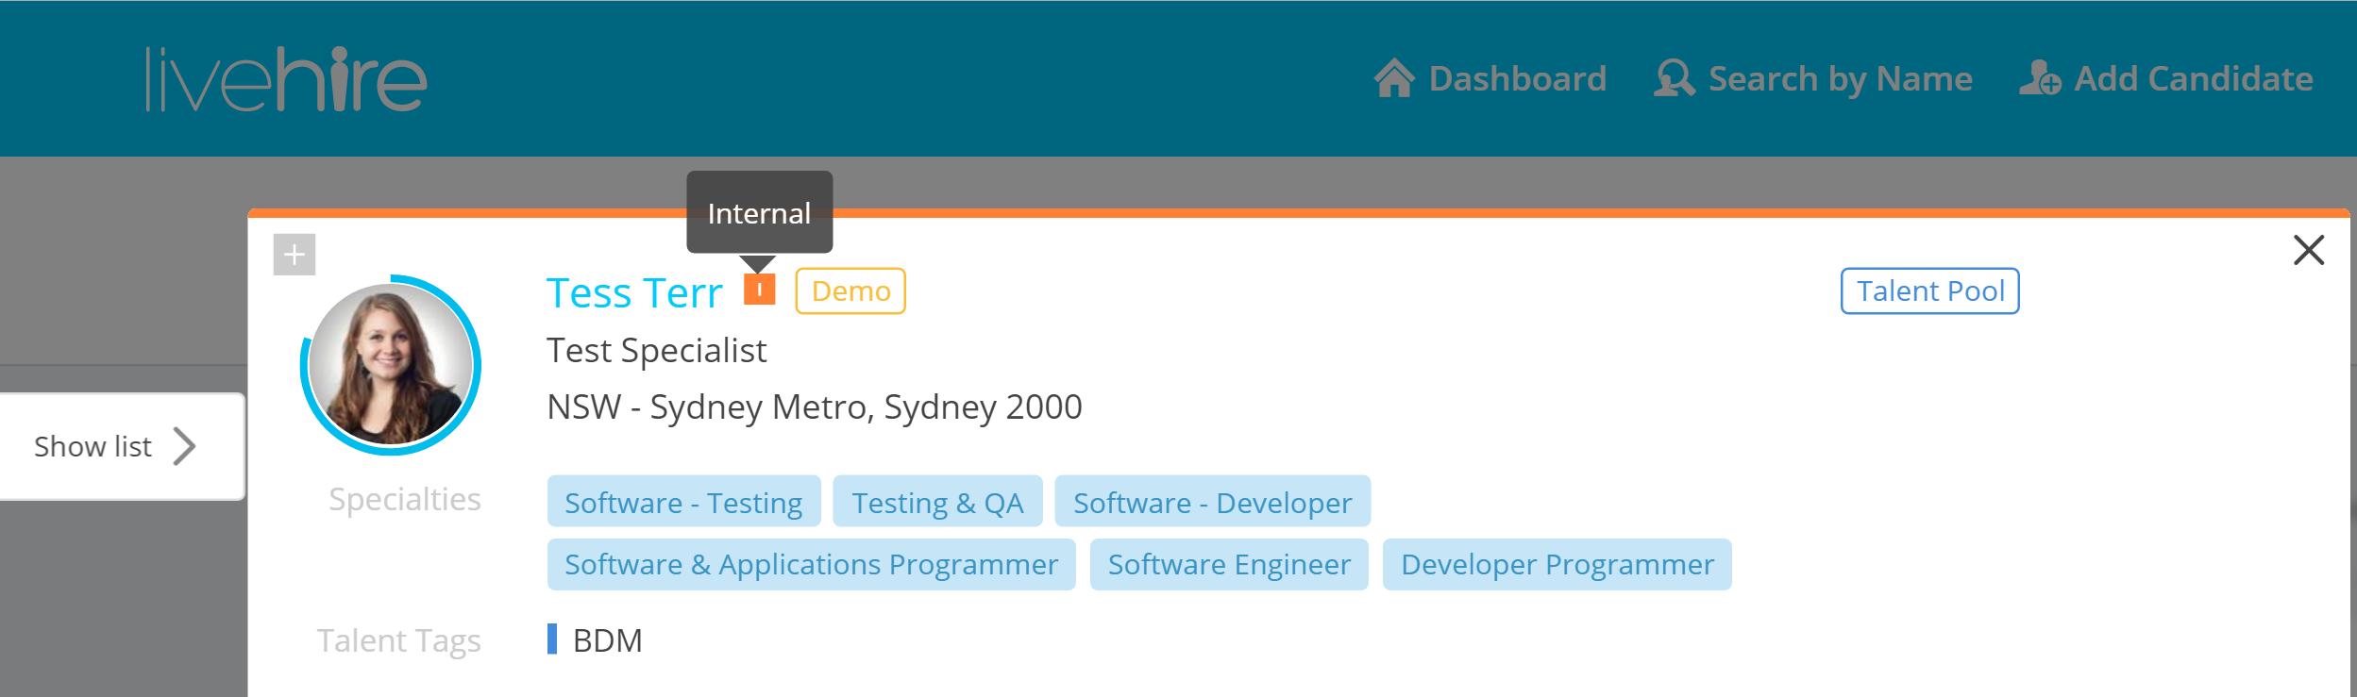The height and width of the screenshot is (697, 2357).
Task: Open the Dashboard menu item
Action: click(1516, 78)
